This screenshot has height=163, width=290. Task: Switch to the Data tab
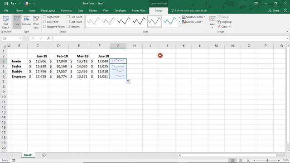80,10
